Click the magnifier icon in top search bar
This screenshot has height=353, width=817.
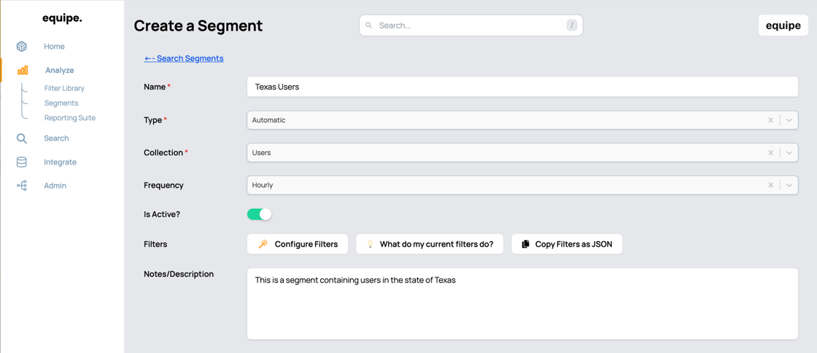click(x=368, y=25)
